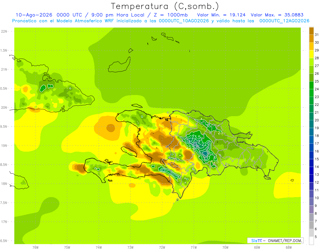The width and height of the screenshot is (324, 251).
Task: Select the green swatch between 24 and 25
Action: point(311,85)
